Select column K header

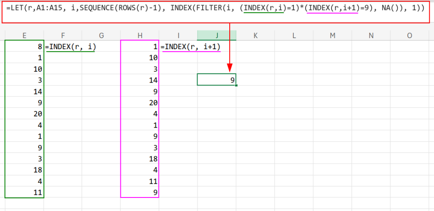coord(255,36)
